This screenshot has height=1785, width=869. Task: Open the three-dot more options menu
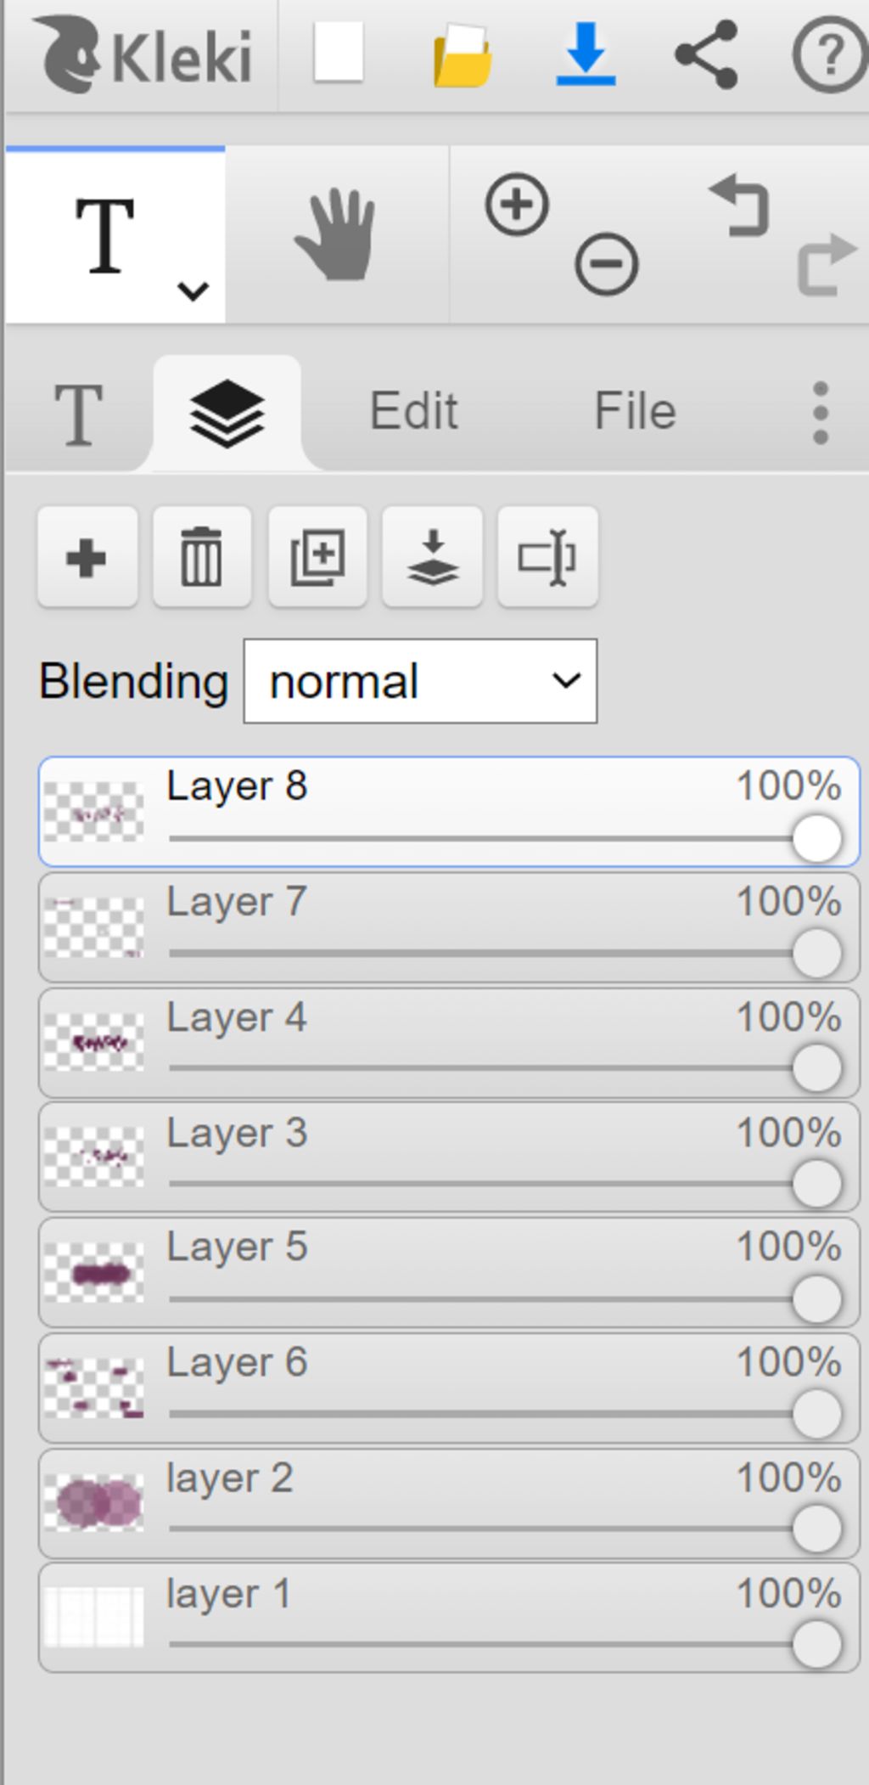[820, 413]
